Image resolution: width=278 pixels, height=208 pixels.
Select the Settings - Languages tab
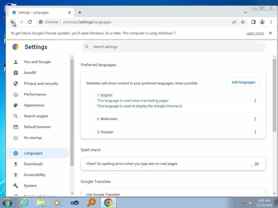(x=41, y=12)
